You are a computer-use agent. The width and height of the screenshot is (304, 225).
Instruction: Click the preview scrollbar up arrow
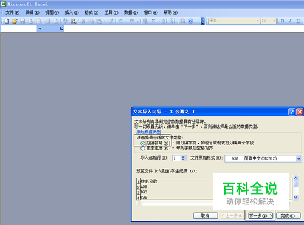pyautogui.click(x=295, y=178)
